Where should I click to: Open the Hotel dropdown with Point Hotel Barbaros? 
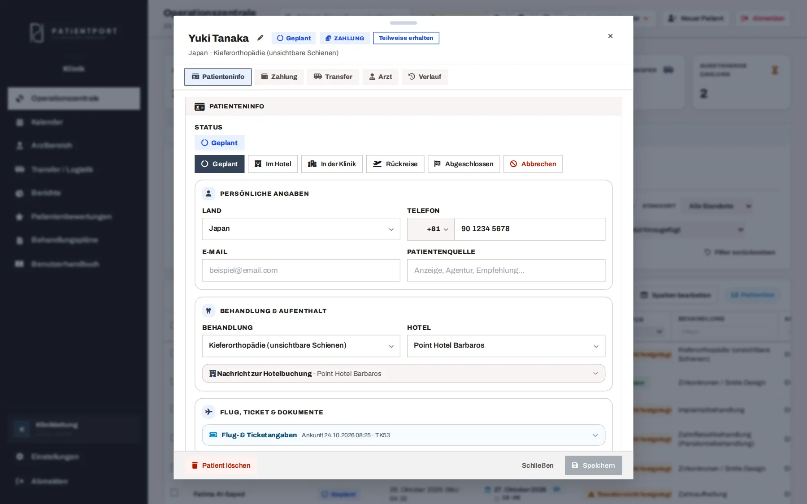[506, 346]
